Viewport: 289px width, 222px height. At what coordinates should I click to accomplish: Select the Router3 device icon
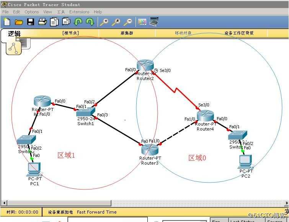[150, 150]
